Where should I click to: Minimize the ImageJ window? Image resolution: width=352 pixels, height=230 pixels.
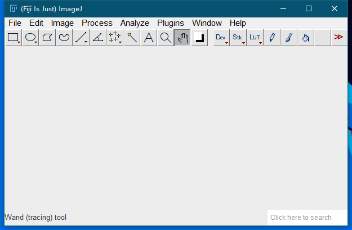(x=283, y=9)
